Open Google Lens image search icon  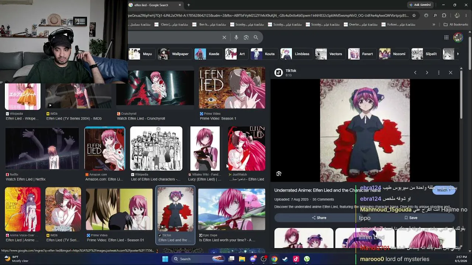pos(246,37)
